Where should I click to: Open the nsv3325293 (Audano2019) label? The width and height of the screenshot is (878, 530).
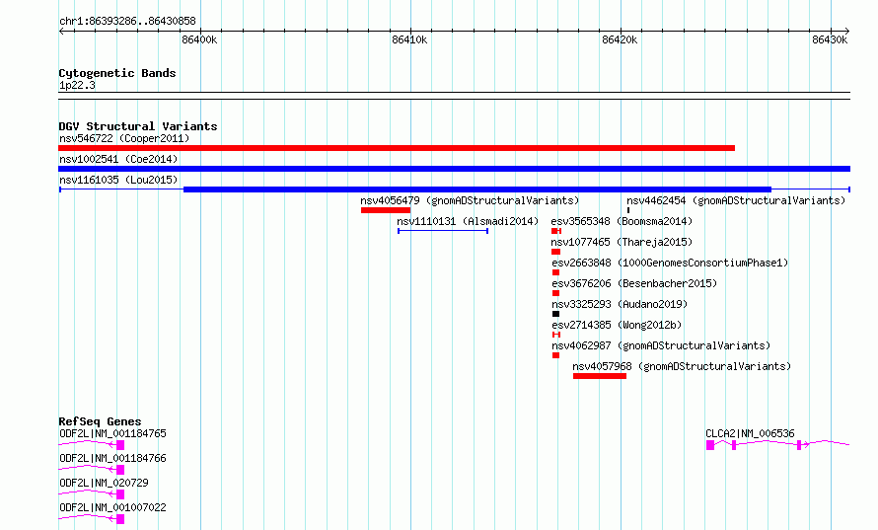tap(620, 304)
